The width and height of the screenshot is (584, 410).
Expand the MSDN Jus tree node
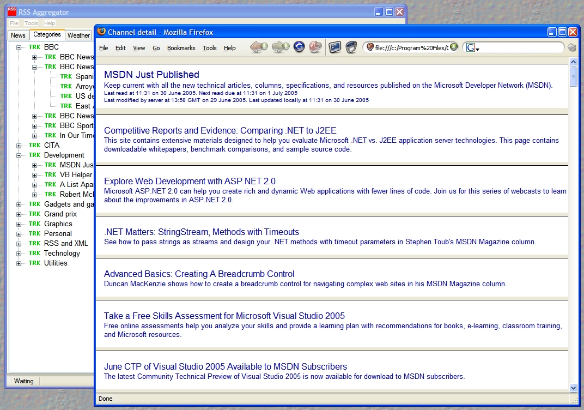[x=34, y=166]
